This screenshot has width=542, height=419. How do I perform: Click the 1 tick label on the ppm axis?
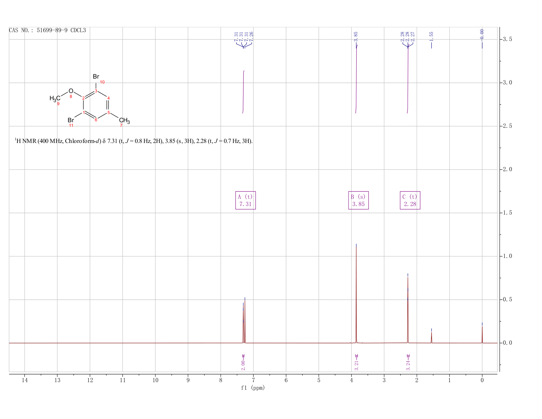tap(449, 380)
